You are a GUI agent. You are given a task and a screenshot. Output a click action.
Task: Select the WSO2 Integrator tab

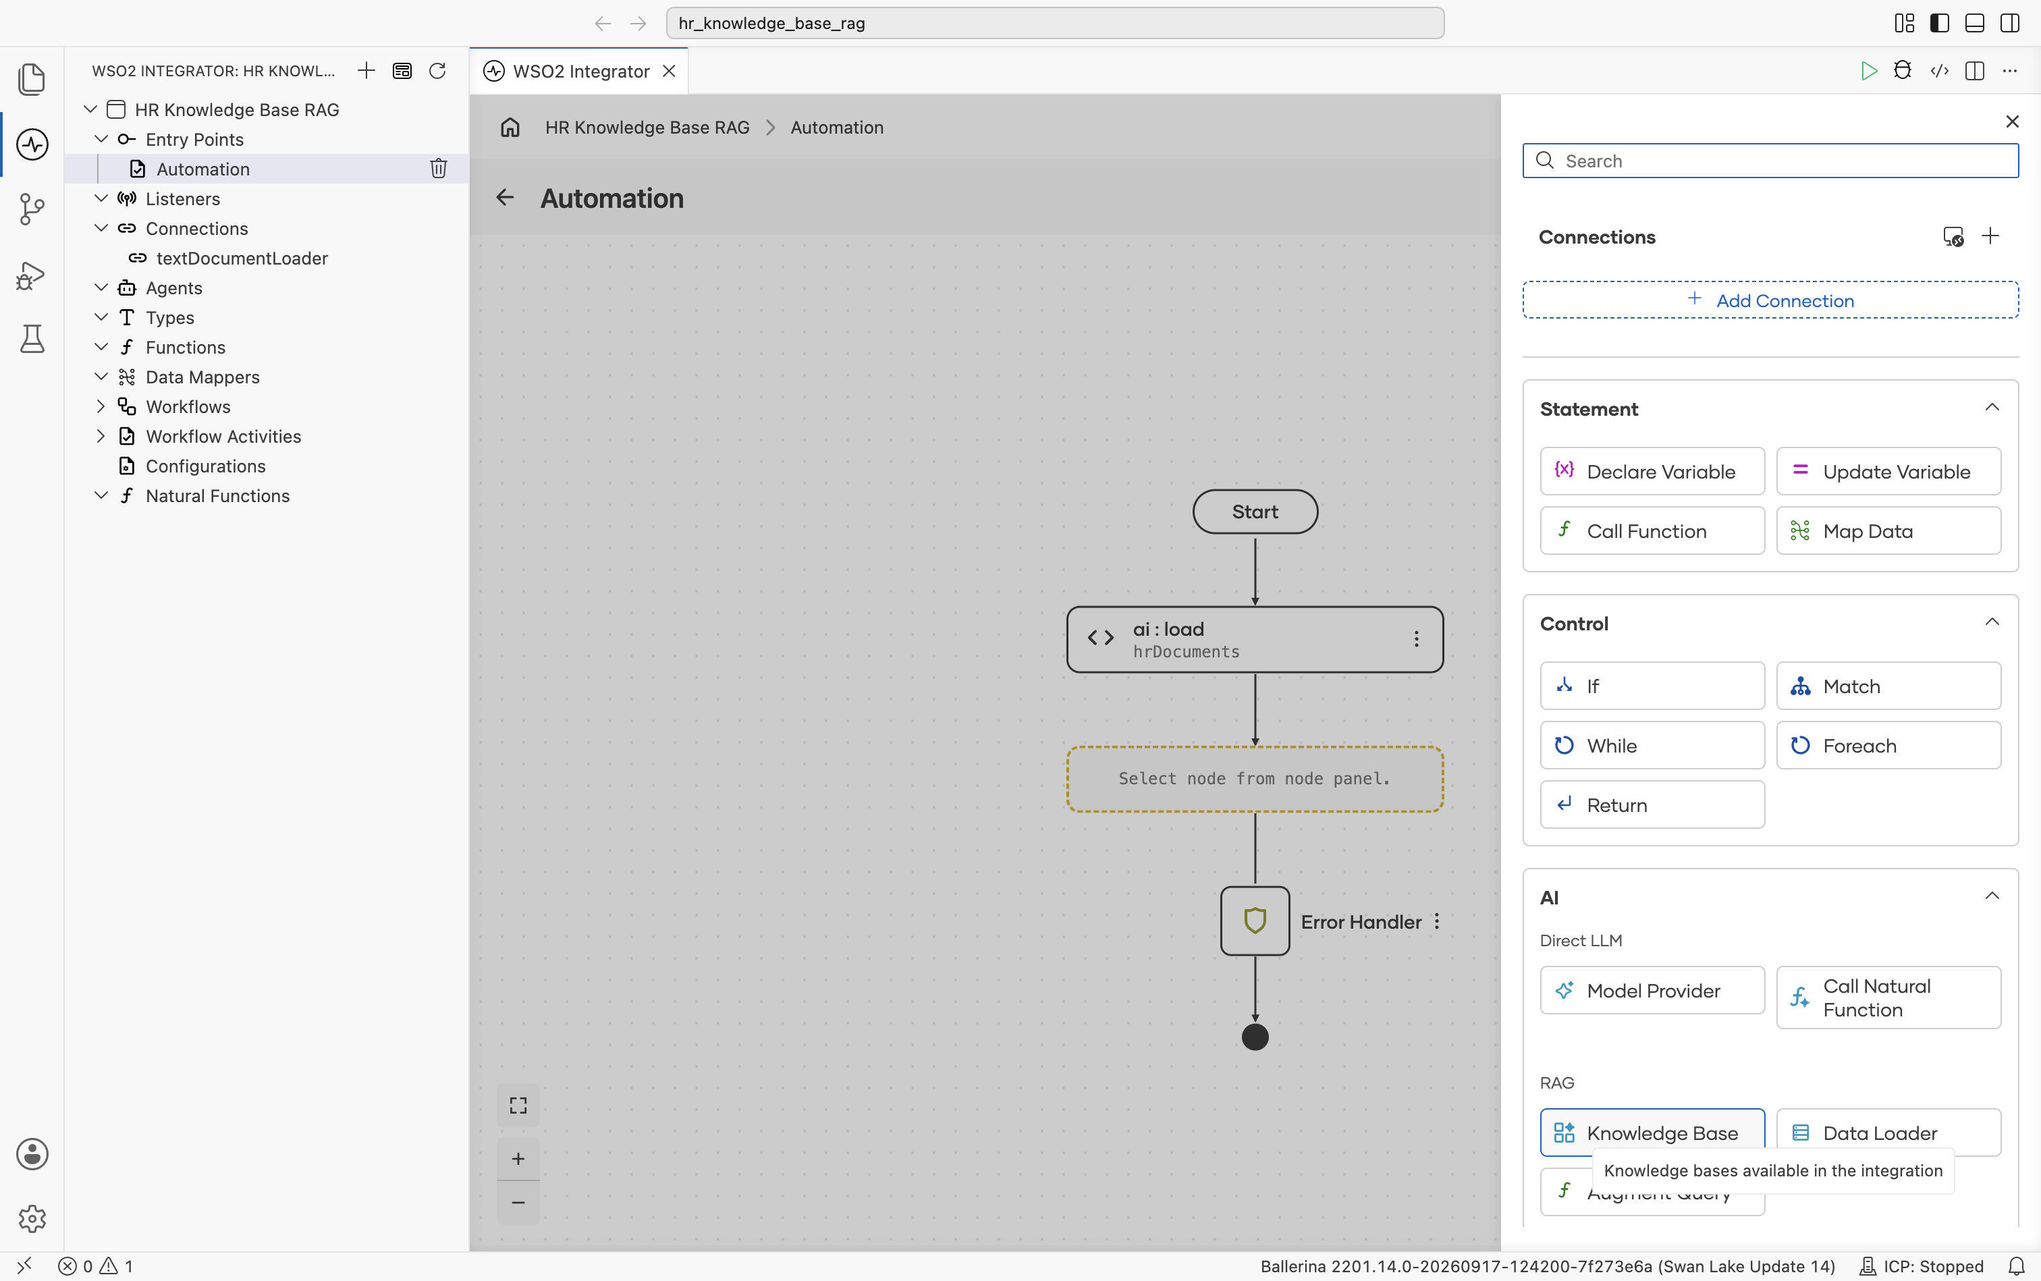tap(580, 71)
